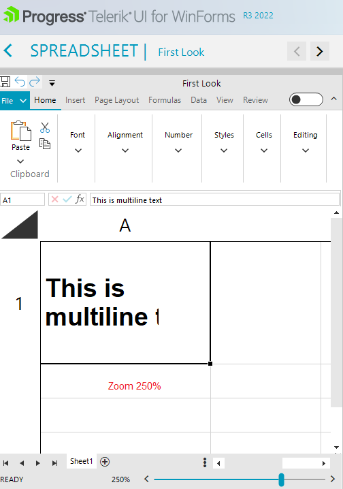This screenshot has height=489, width=343.
Task: Select cell A1 with multiline text
Action: [x=125, y=302]
